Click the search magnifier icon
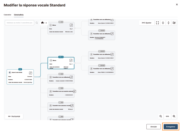This screenshot has width=181, height=133. [37, 23]
